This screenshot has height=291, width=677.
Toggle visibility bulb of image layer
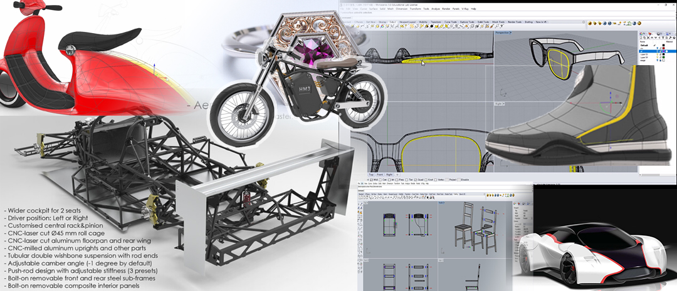point(657,60)
